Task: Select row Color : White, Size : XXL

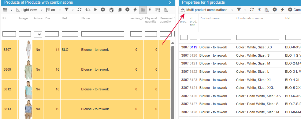Action: [x=240, y=88]
